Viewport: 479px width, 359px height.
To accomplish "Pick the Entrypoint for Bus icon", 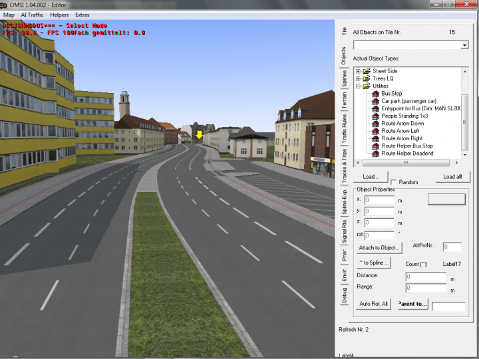I will coord(375,108).
